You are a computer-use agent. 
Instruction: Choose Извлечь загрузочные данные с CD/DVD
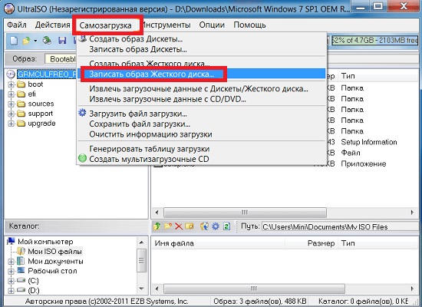tap(202, 99)
